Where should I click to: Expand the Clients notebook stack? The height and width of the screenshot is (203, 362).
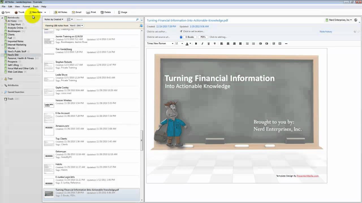click(x=2, y=35)
